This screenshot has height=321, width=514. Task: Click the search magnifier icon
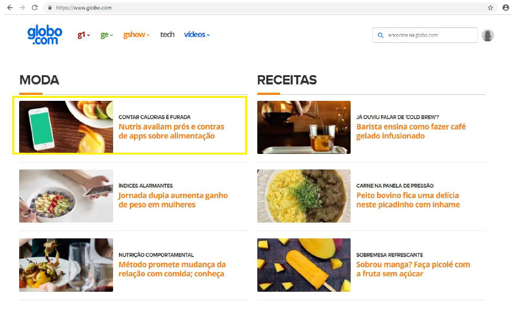(x=380, y=35)
